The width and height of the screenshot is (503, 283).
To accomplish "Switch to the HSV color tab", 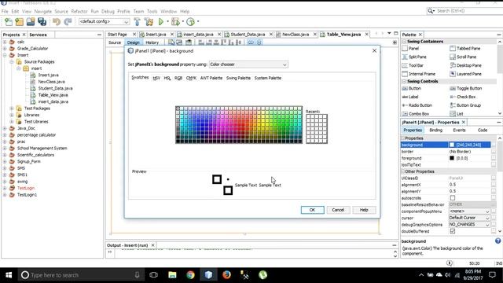I will 156,78.
